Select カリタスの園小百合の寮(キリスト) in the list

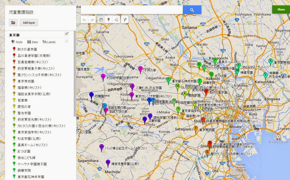click(x=41, y=126)
